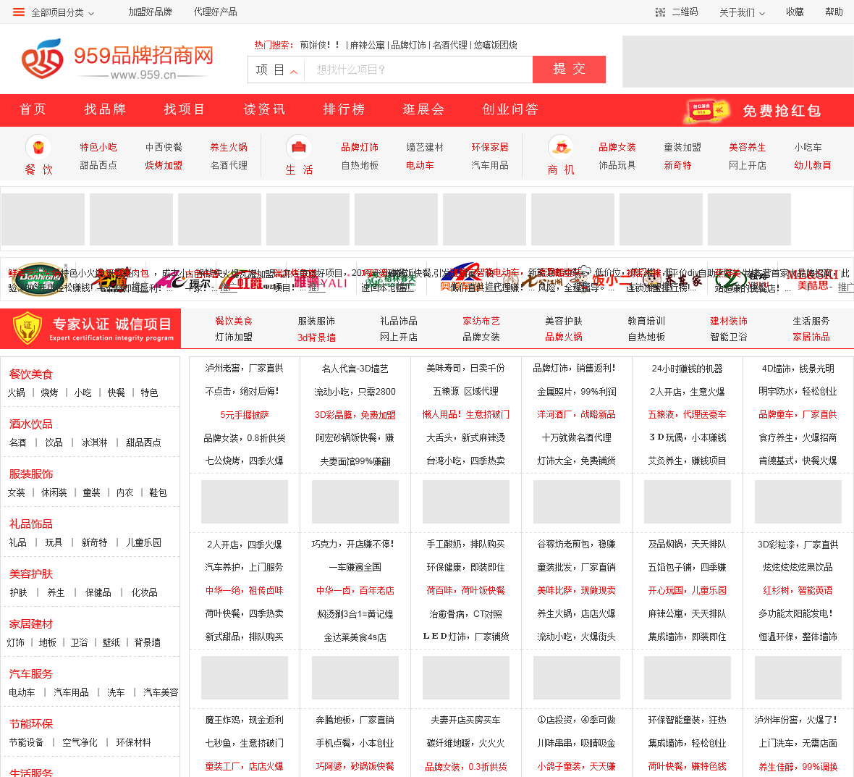Click listing 5元手握披萨
Image resolution: width=854 pixels, height=777 pixels.
click(245, 415)
